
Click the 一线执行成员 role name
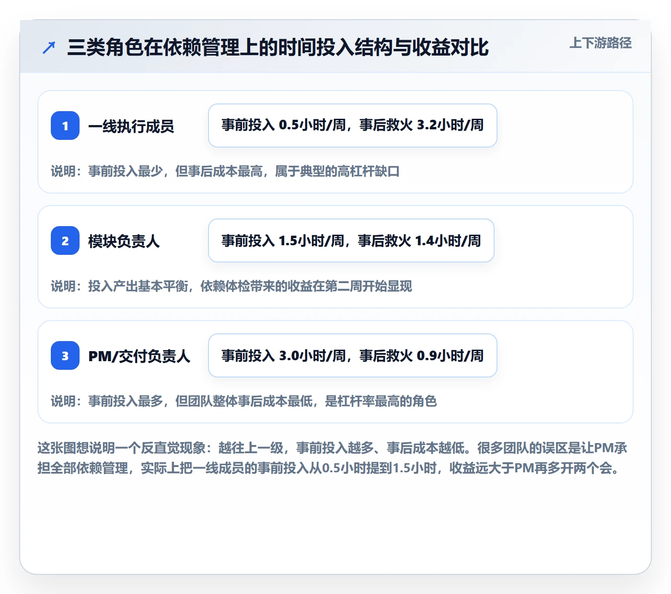[131, 126]
